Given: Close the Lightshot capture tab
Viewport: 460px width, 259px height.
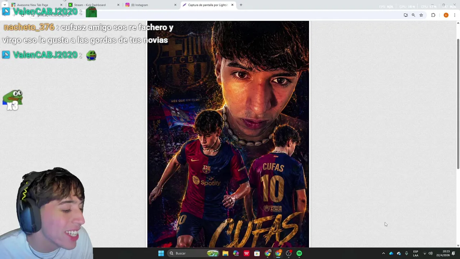Looking at the screenshot, I should coord(232,5).
